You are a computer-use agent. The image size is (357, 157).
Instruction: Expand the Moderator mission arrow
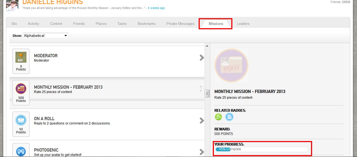coord(202,57)
